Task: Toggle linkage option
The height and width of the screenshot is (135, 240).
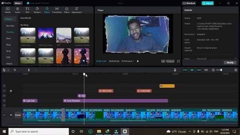Action: (199, 70)
